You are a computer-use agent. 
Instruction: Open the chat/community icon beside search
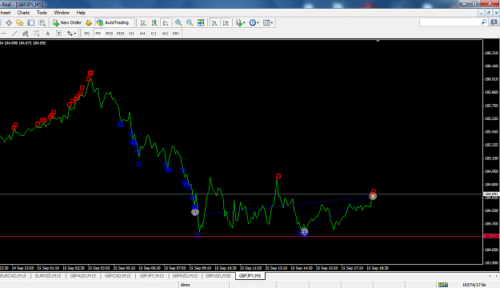[494, 22]
